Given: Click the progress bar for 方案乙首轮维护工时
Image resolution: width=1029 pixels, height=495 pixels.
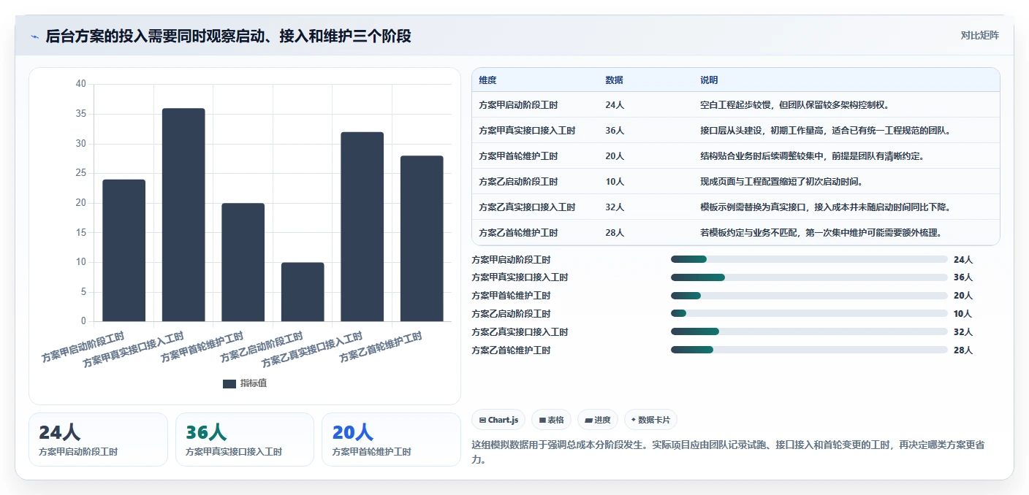Looking at the screenshot, I should [x=809, y=350].
